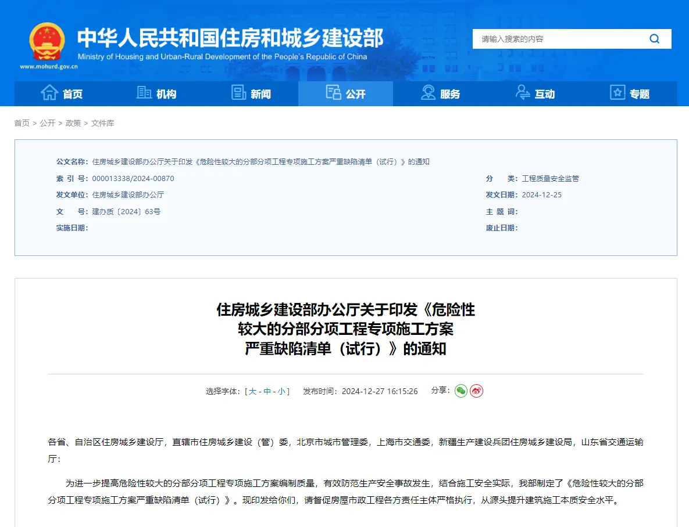Screen dimensions: 689x527
Task: Open the 公开 navigation tab
Action: point(346,93)
